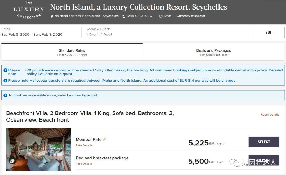Screen dimensions: 286x175
Task: View Rate Details under Bed and breakfast package
Action: point(84,164)
